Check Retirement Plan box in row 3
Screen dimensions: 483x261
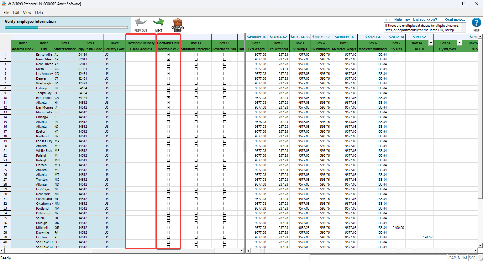(225, 64)
